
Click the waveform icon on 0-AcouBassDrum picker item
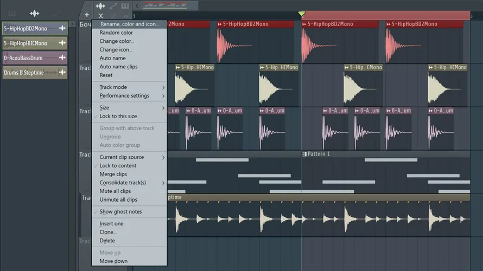62,57
